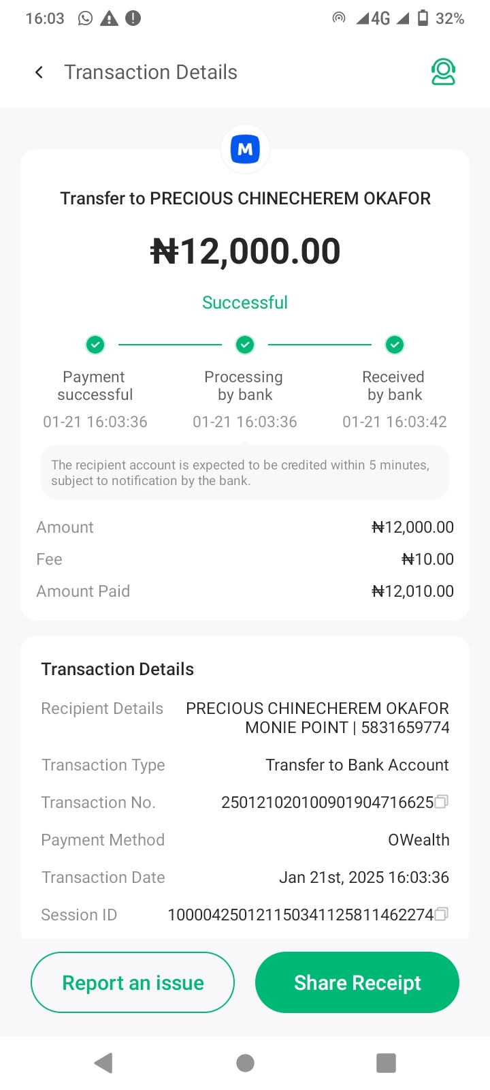The height and width of the screenshot is (1090, 490).
Task: Tap the Transaction Details page title
Action: point(150,72)
